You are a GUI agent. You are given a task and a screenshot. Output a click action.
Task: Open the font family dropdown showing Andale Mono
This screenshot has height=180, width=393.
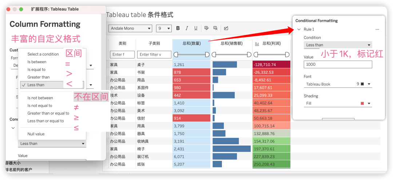pos(130,28)
